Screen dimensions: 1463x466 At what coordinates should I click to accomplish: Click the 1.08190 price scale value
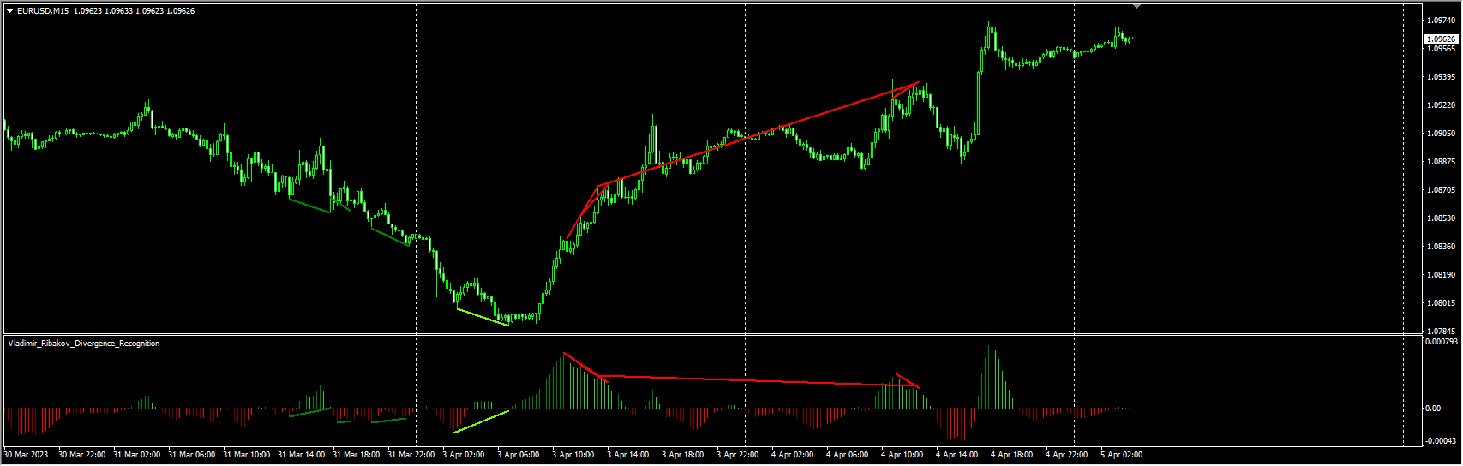1441,275
